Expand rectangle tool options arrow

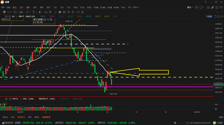coord(17,12)
